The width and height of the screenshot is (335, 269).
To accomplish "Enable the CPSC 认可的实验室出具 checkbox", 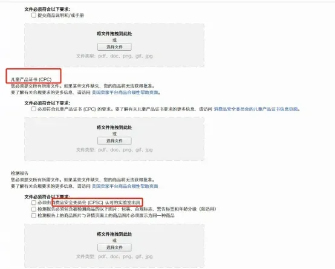I will [33, 203].
